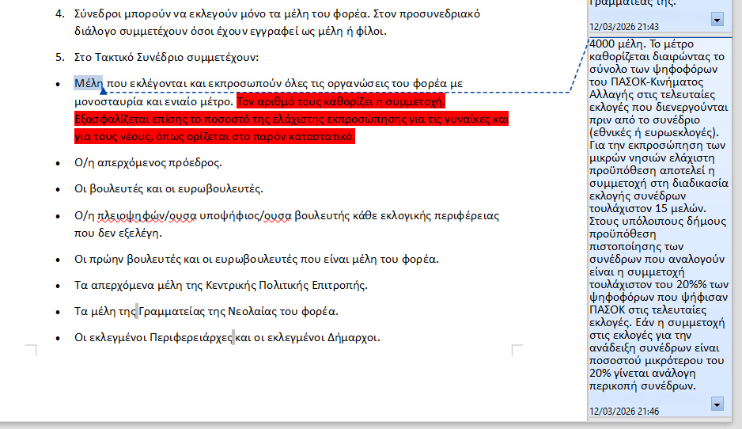Click the bottom-left page margin corner mark
The image size is (742, 429).
(x=32, y=350)
